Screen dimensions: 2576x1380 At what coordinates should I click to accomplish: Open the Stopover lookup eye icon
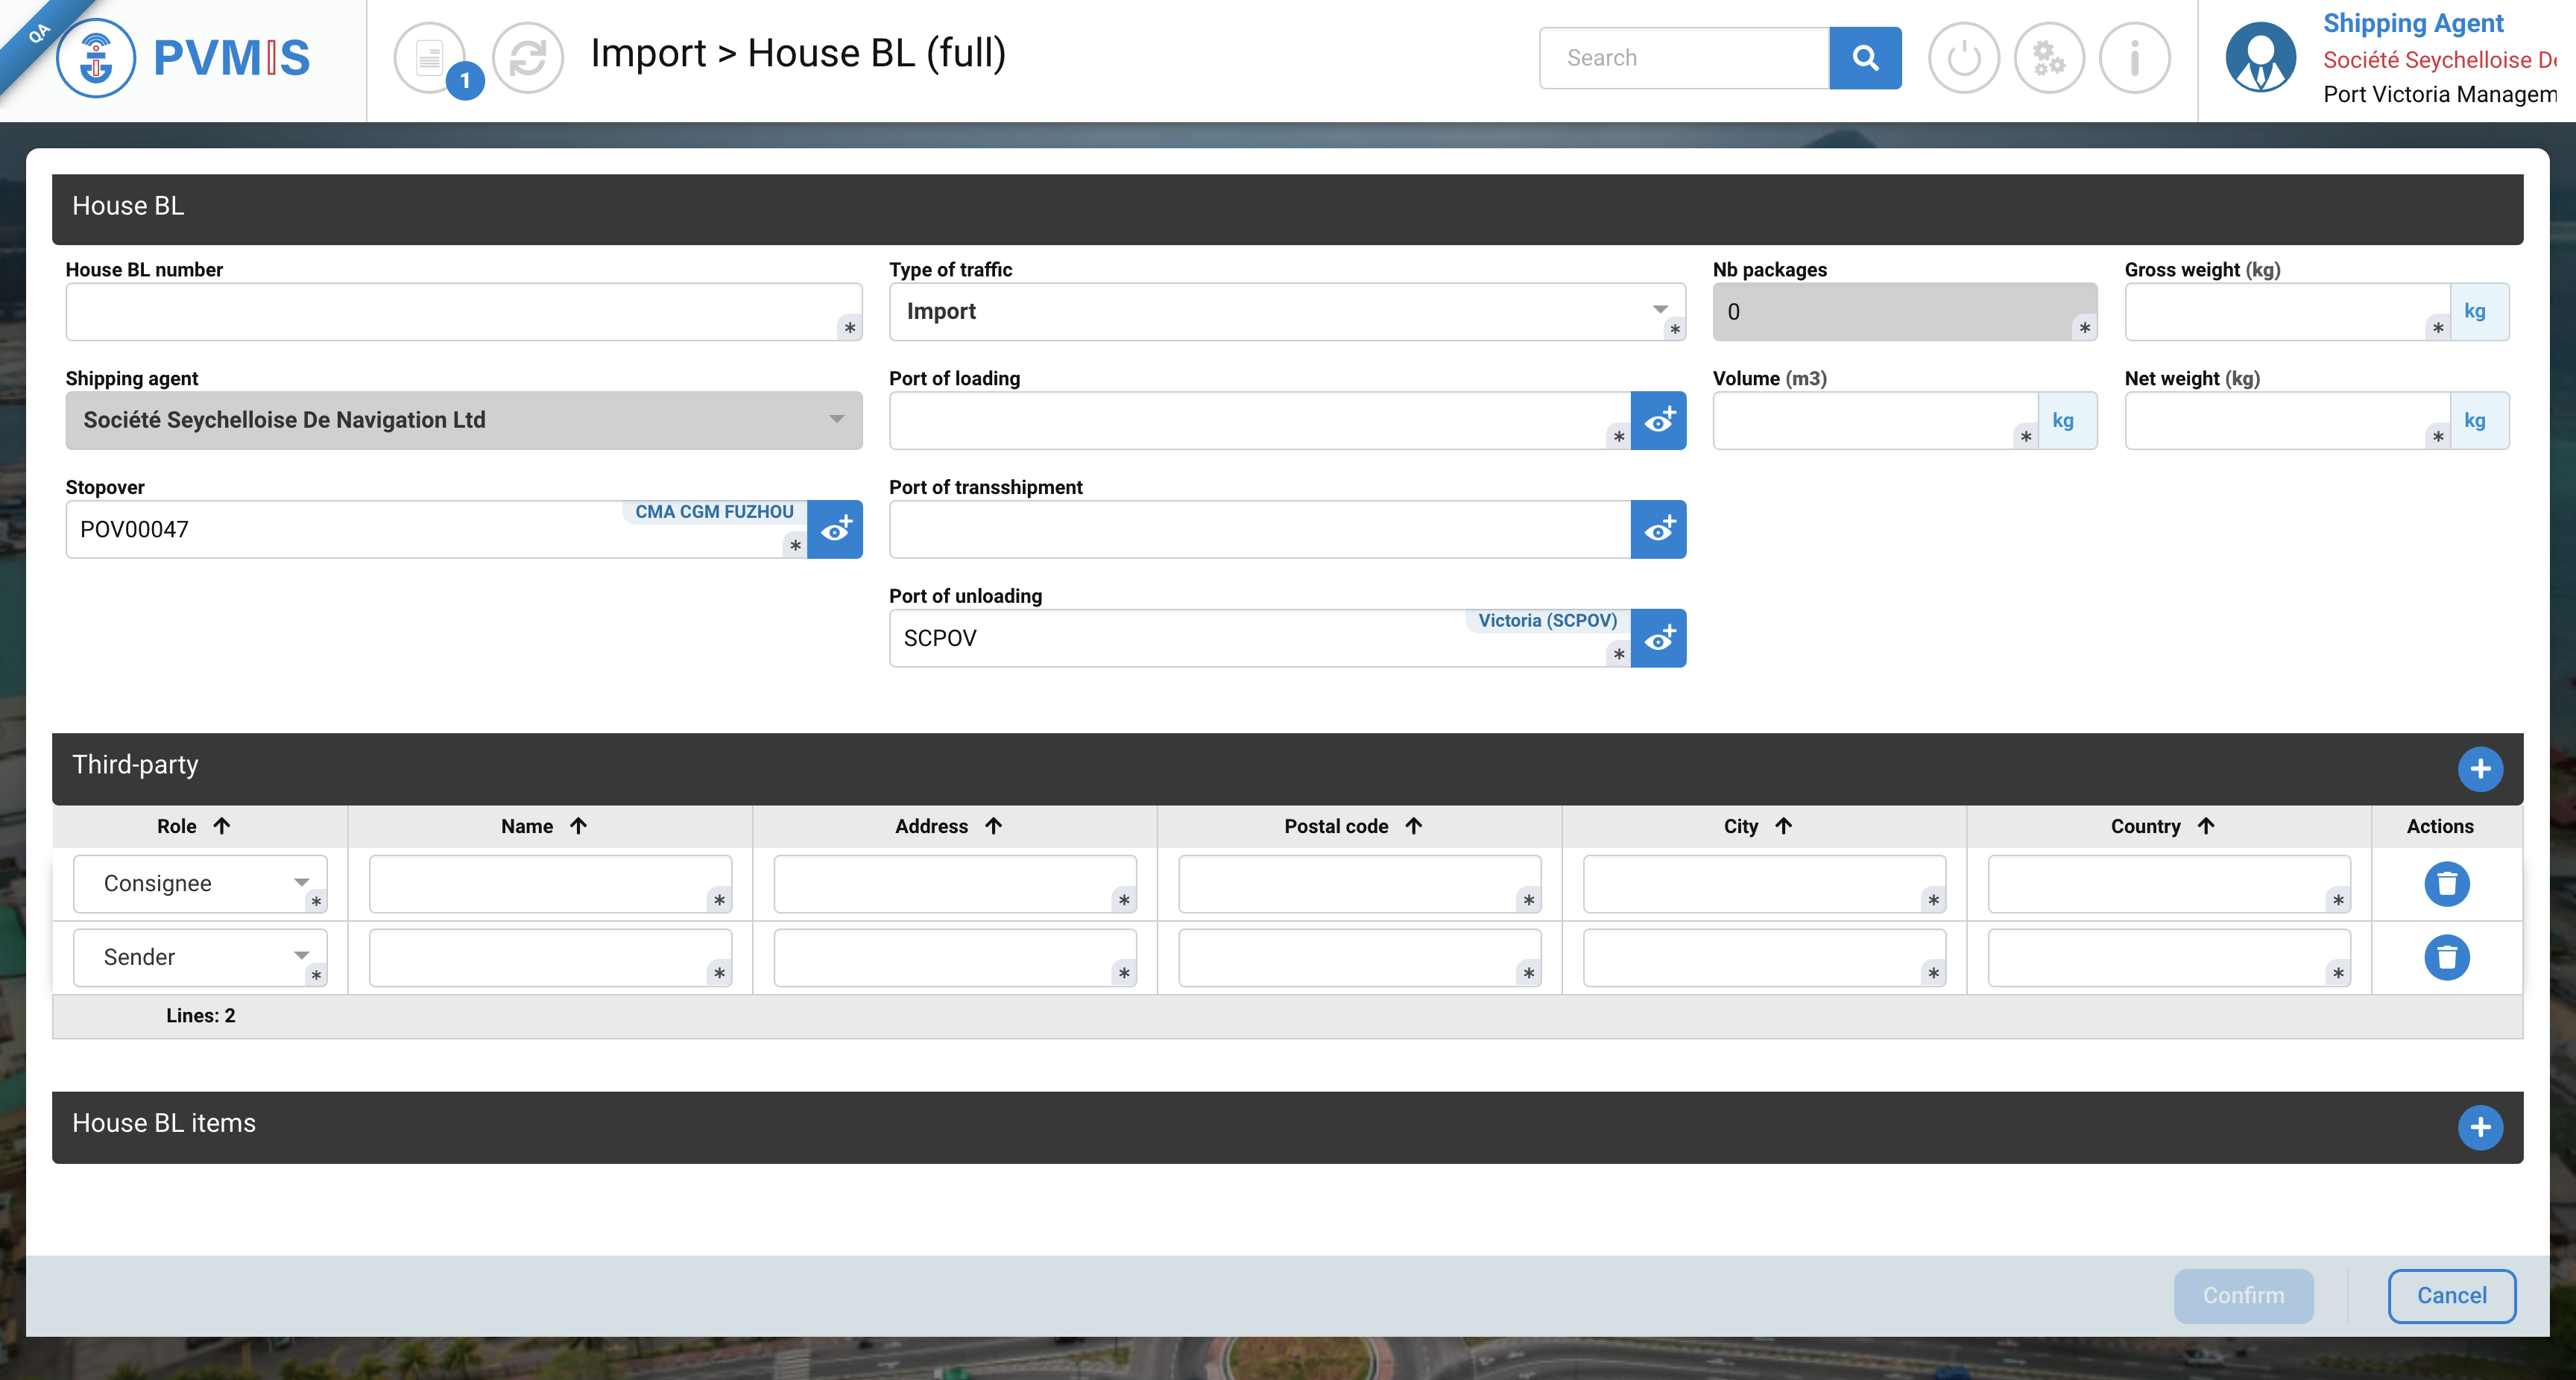tap(835, 529)
